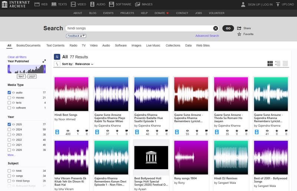
Task: Check the hindi subject filter
Action: point(9,171)
